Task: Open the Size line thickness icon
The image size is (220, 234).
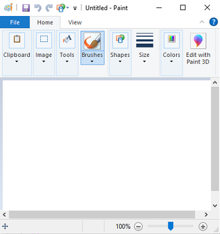Action: [145, 40]
